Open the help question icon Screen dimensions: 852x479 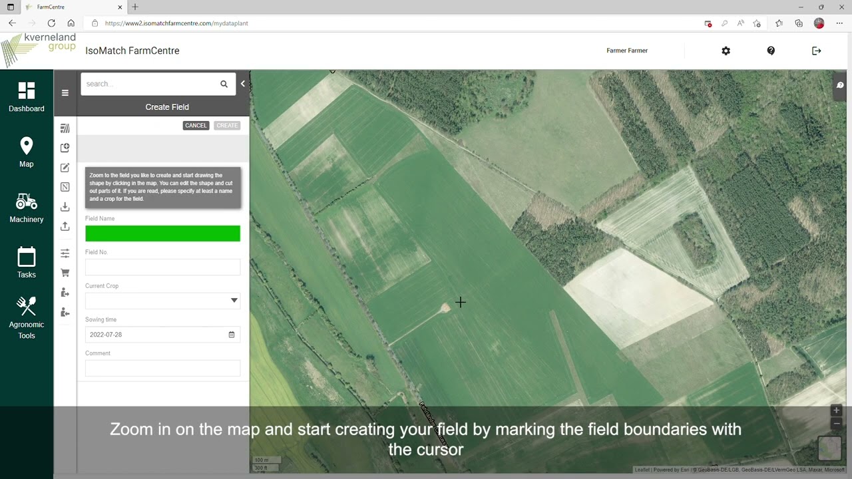tap(771, 51)
